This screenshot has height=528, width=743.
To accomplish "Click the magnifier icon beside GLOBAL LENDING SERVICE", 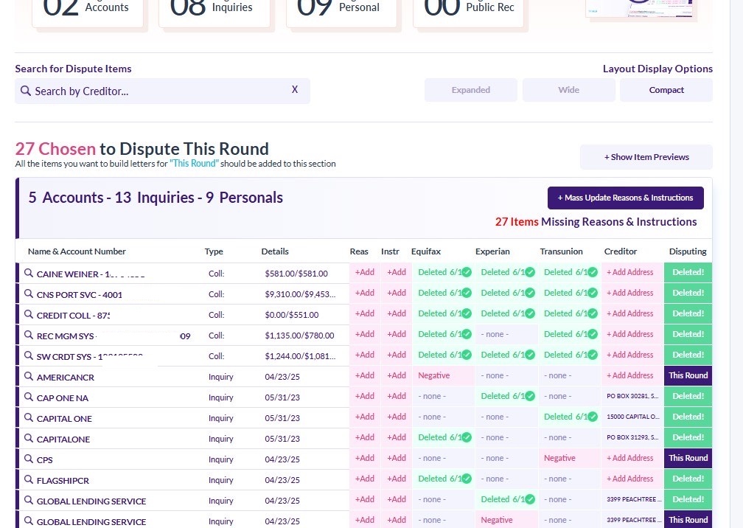I will click(x=29, y=501).
